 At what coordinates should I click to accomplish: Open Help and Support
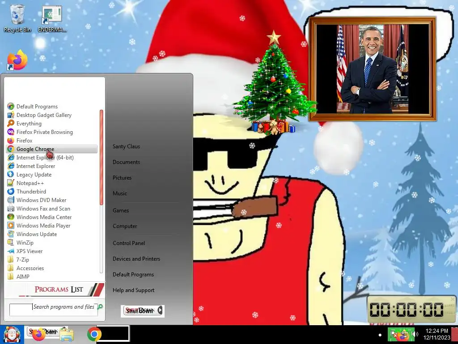tap(133, 290)
